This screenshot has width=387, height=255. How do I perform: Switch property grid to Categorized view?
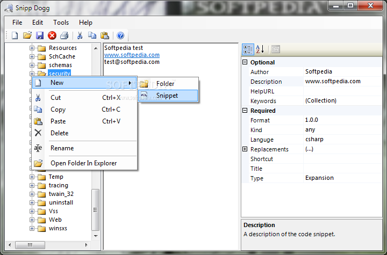click(x=248, y=49)
